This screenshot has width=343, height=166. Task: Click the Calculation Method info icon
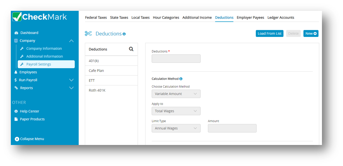181,79
